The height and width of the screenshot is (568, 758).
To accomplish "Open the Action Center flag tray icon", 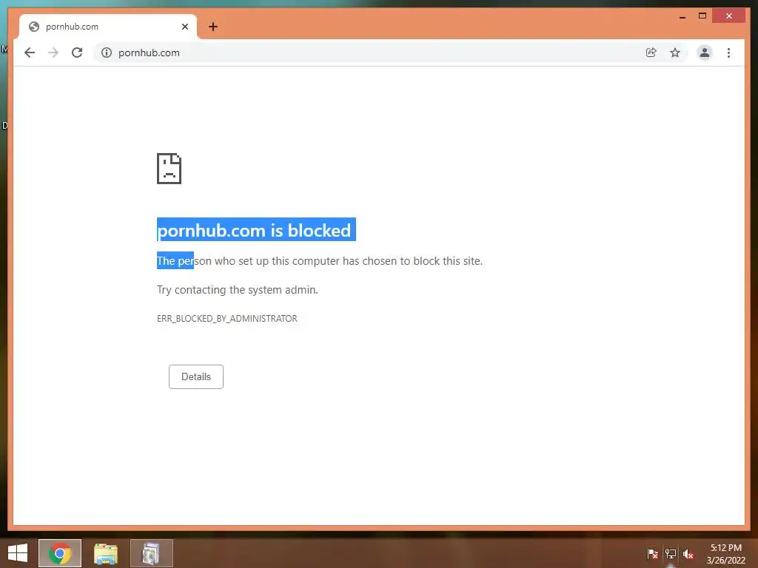I will pos(653,553).
